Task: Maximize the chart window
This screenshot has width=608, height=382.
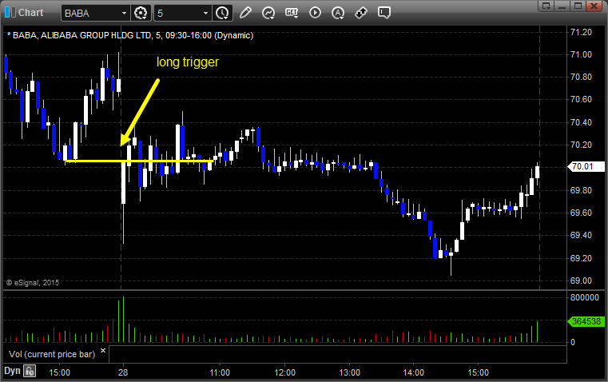Action: pos(578,6)
